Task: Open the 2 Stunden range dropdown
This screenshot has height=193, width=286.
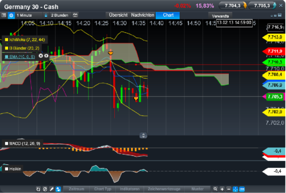Action: tap(59, 15)
